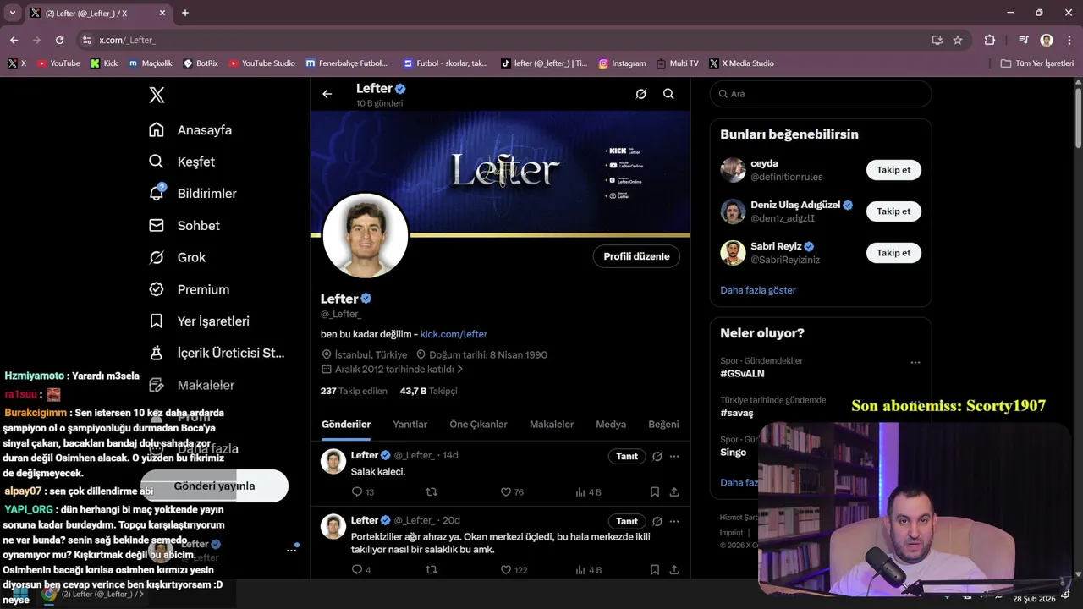Click browser back button
The image size is (1083, 609).
coord(14,40)
